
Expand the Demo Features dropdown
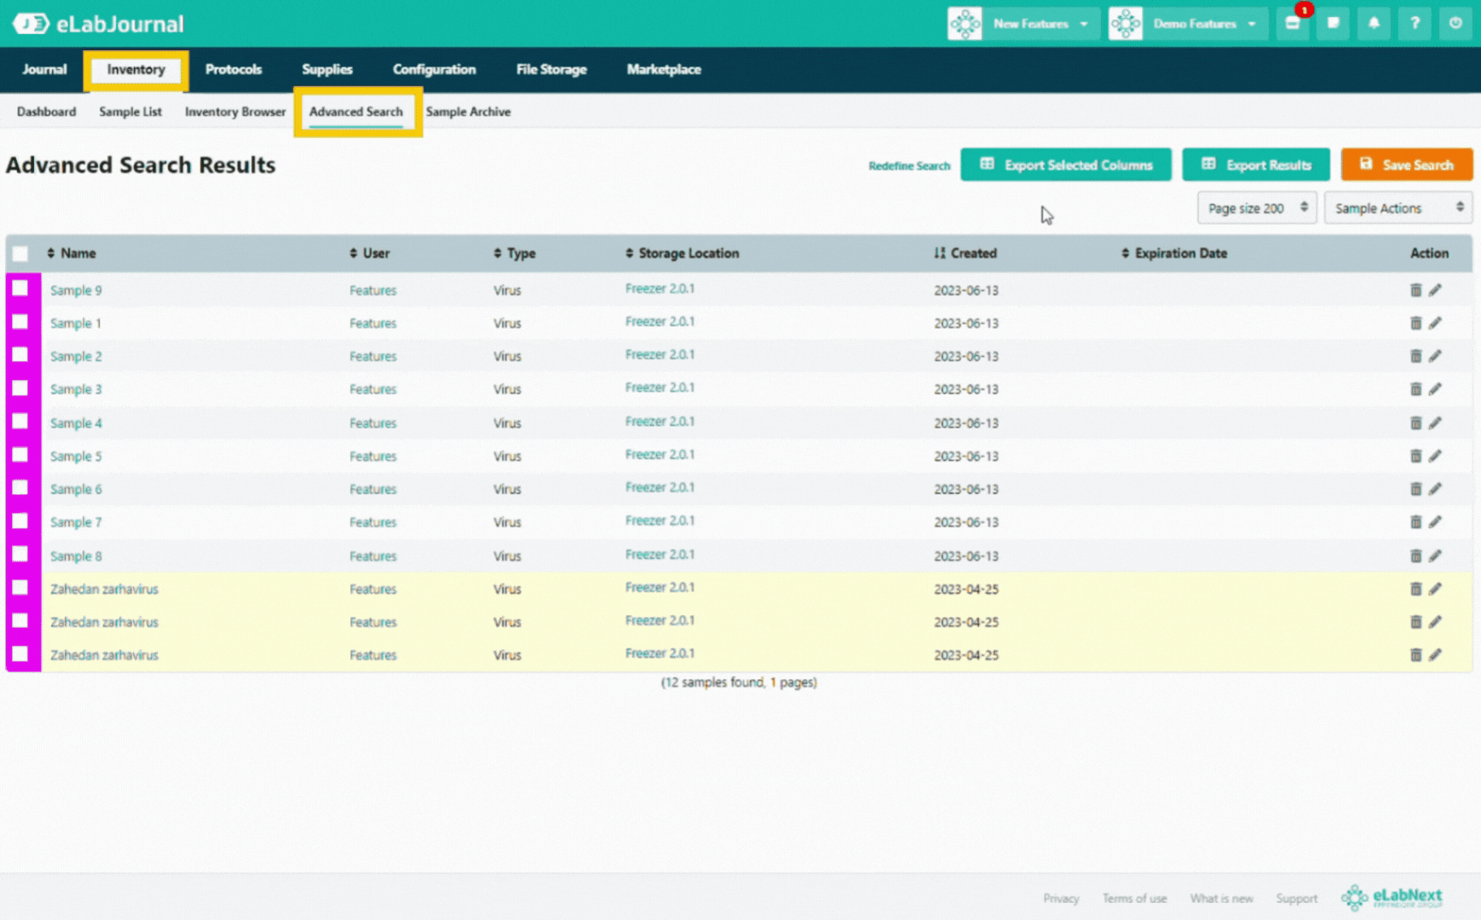coord(1188,23)
